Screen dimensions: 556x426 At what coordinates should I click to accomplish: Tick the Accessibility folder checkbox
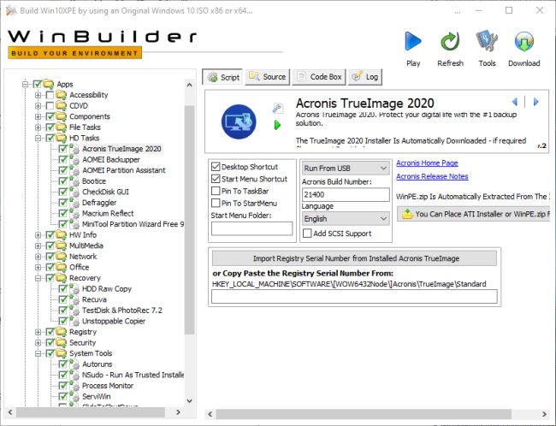(50, 95)
